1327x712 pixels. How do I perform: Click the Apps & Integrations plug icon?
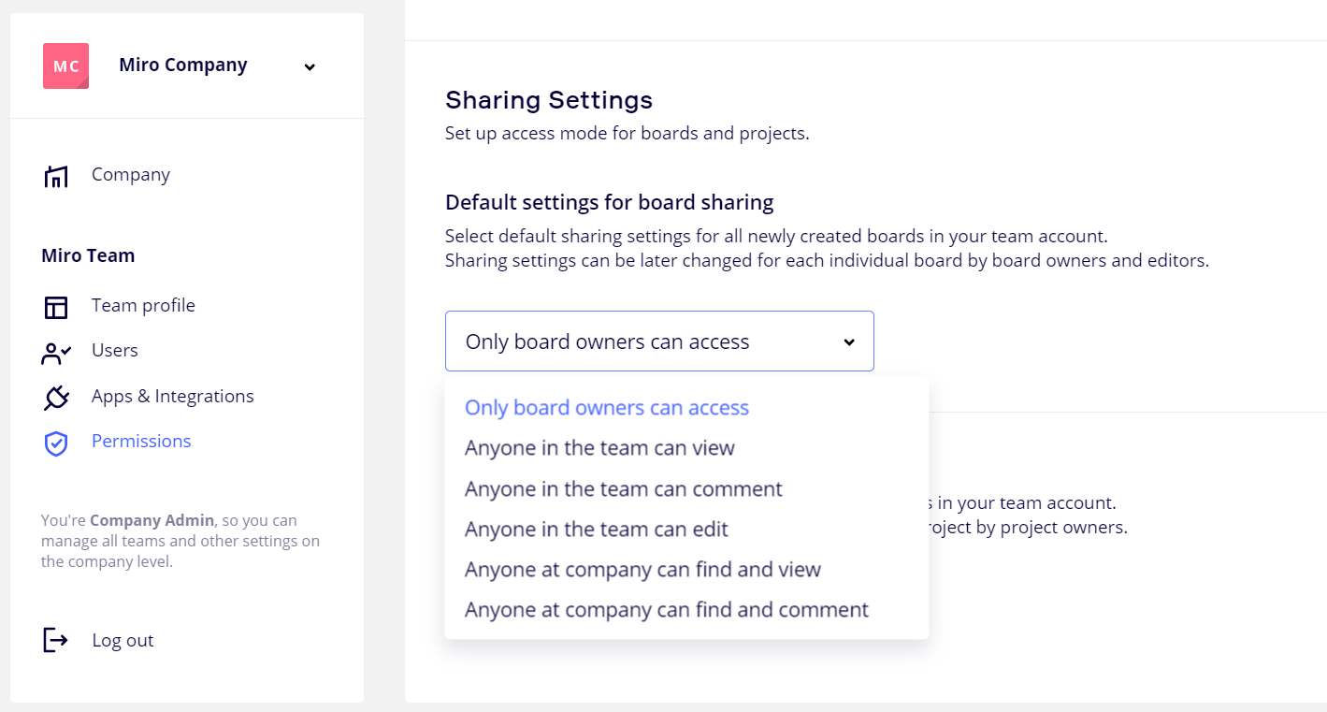56,398
